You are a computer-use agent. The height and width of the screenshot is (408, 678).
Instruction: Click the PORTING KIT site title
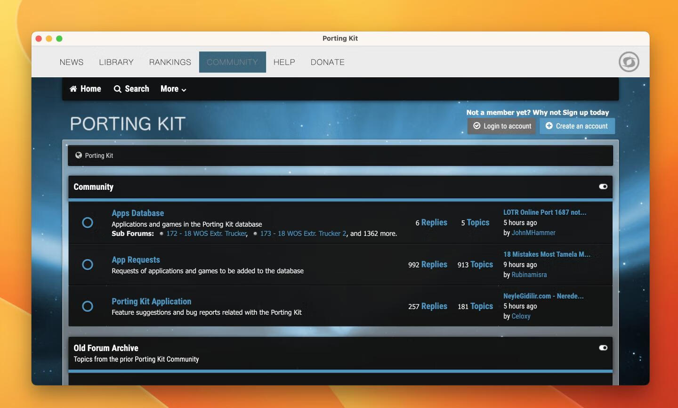pos(128,124)
